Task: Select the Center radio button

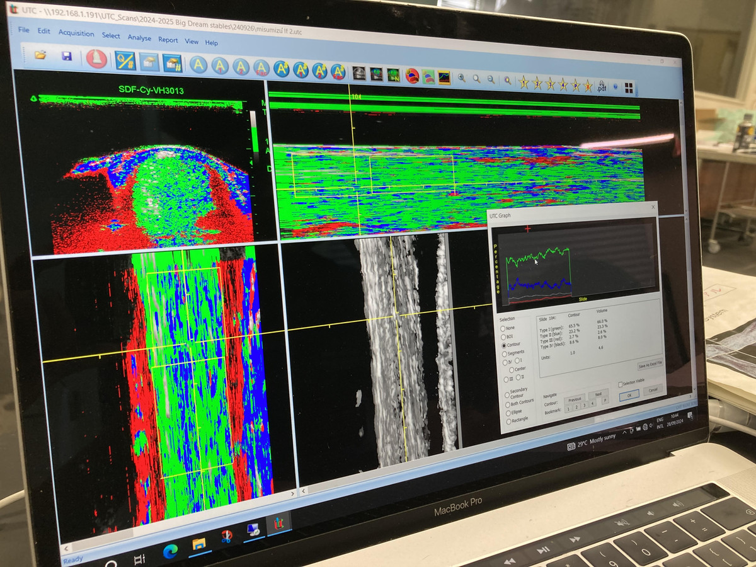Action: (x=512, y=370)
